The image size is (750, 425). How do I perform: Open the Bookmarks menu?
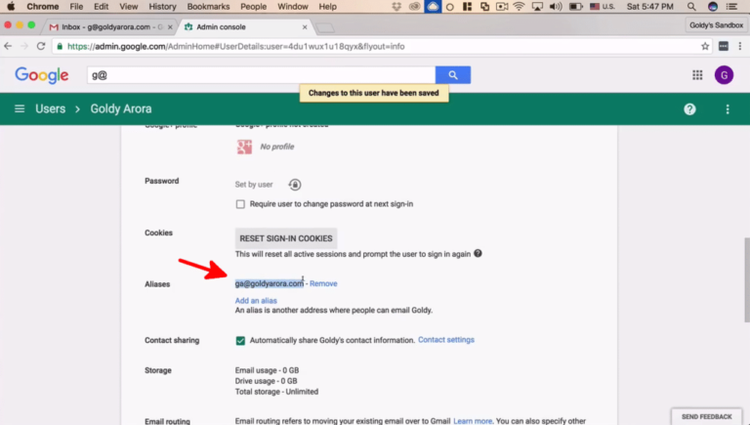tap(208, 6)
